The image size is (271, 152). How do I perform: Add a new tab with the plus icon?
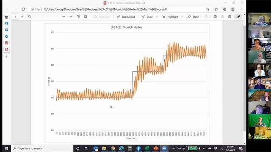click(x=7, y=57)
